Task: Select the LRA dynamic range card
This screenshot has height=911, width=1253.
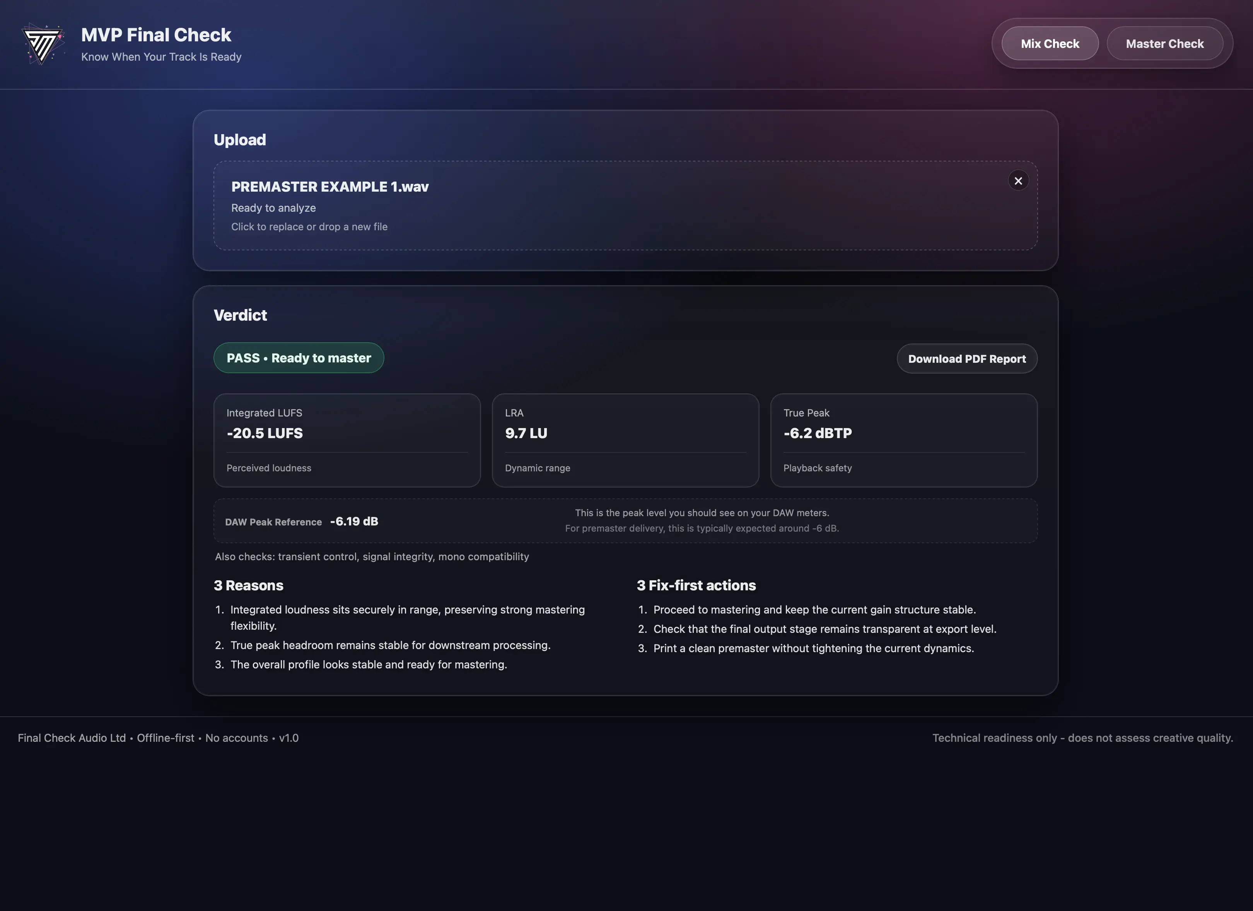Action: (x=625, y=440)
